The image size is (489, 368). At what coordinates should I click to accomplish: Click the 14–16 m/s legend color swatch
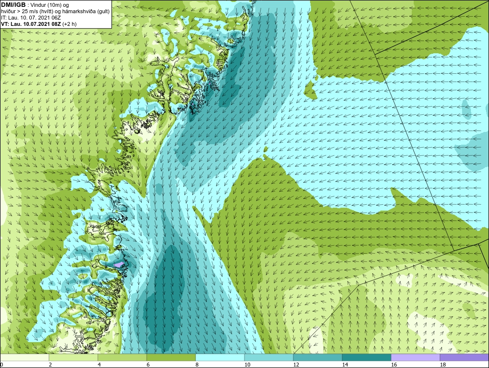(x=367, y=357)
